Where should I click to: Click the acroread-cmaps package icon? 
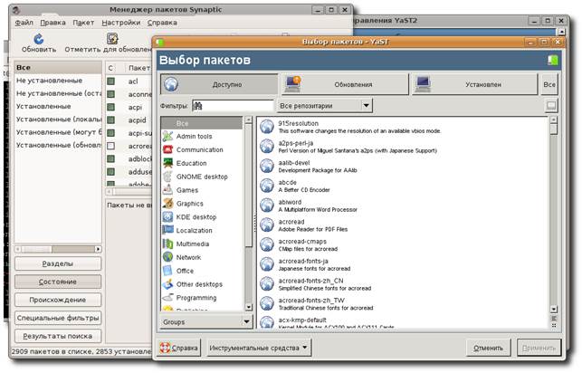tap(266, 244)
